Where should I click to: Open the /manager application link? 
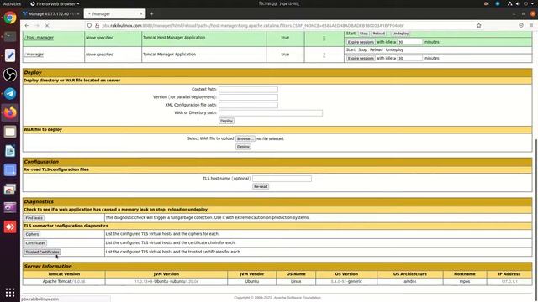coord(34,55)
